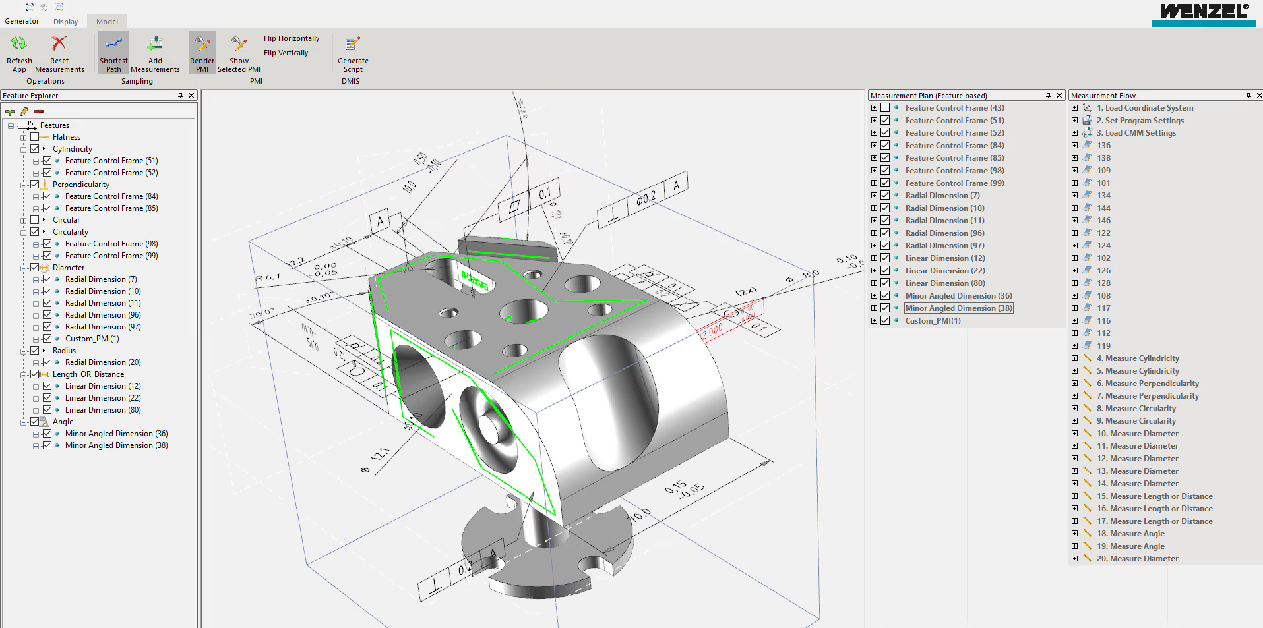Click the Generate Script icon
This screenshot has width=1263, height=628.
coord(353,44)
